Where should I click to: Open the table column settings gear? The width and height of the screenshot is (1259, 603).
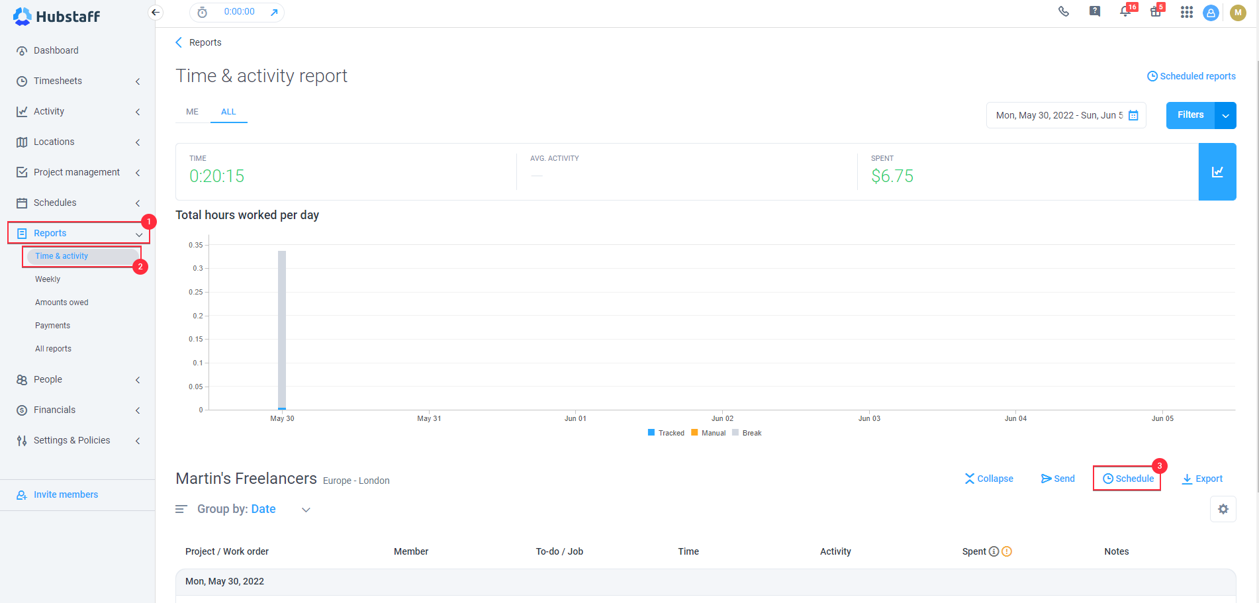pyautogui.click(x=1223, y=509)
